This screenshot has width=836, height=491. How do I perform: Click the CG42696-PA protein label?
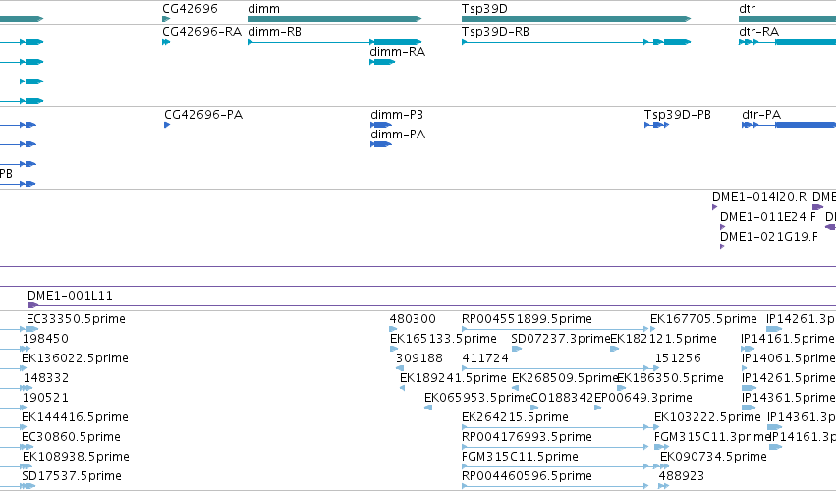tap(203, 115)
